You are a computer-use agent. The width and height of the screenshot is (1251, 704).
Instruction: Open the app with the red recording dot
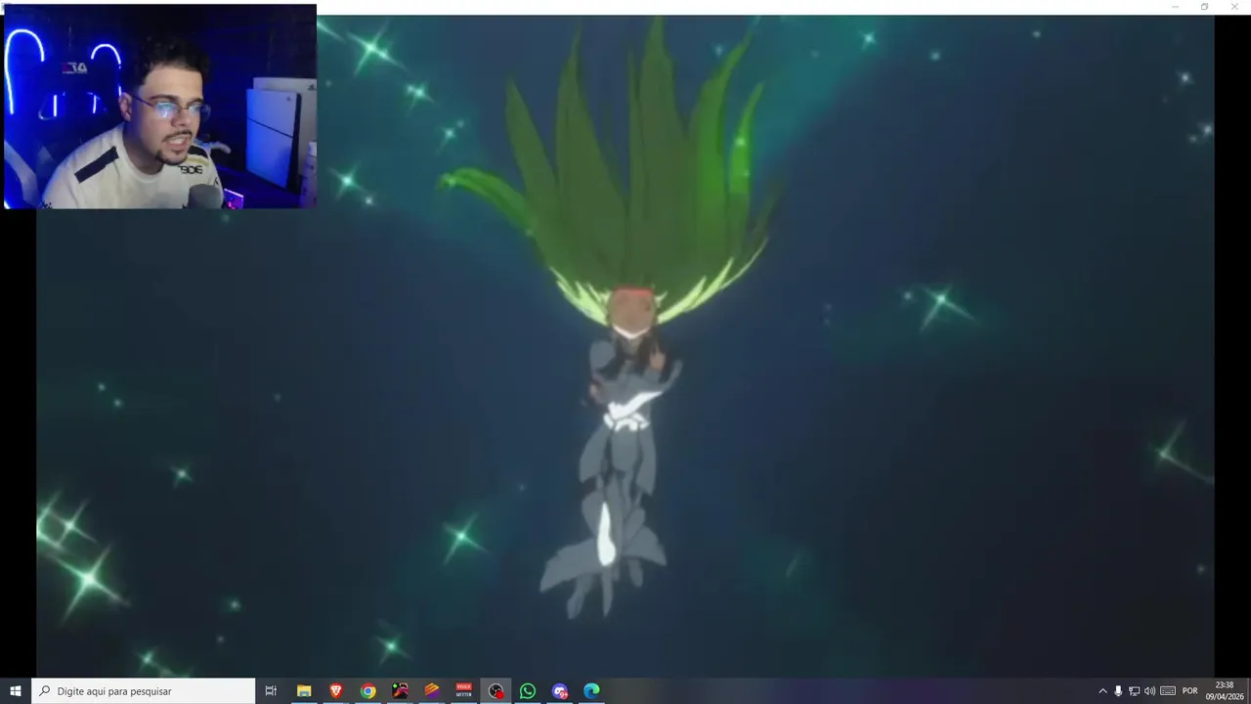[x=496, y=691]
